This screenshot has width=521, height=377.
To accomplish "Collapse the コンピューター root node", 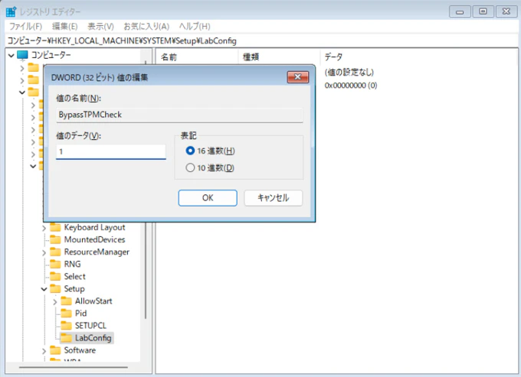I will [11, 55].
